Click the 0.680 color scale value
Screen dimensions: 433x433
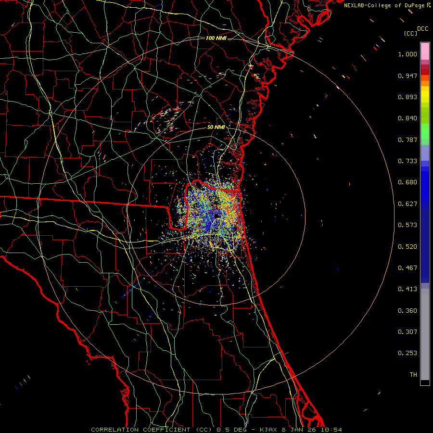(408, 182)
